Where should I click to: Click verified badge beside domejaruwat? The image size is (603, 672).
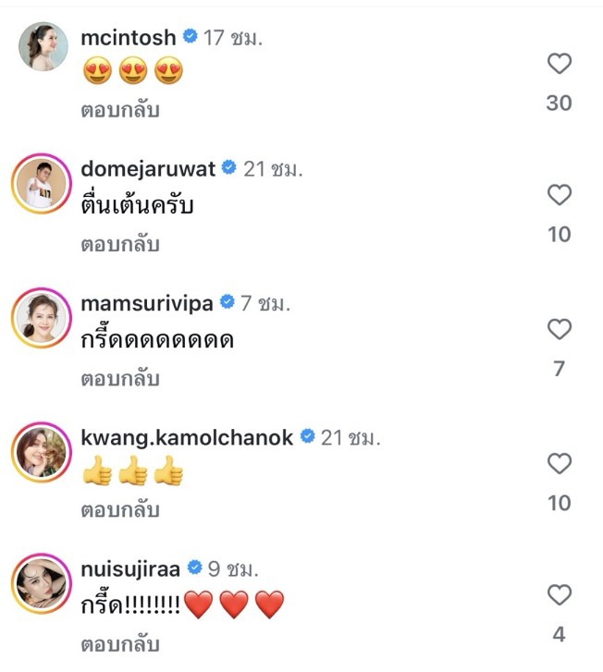coord(229,167)
